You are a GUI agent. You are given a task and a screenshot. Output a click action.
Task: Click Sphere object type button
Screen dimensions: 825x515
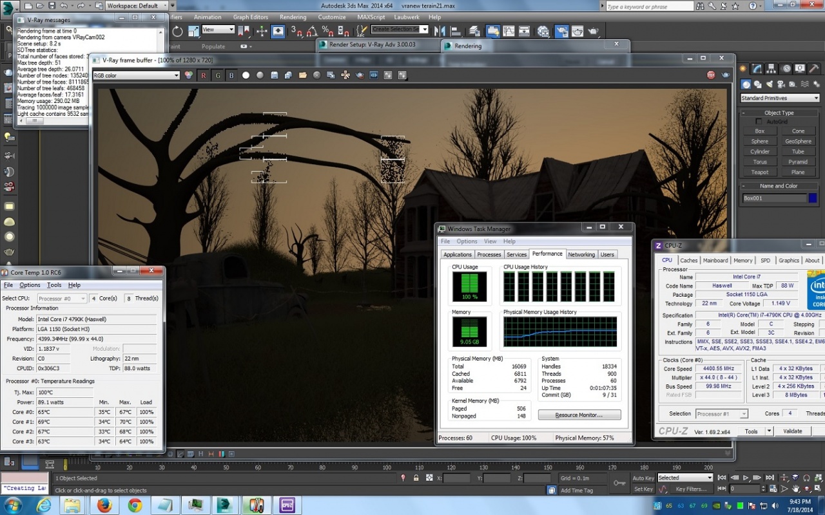point(760,141)
